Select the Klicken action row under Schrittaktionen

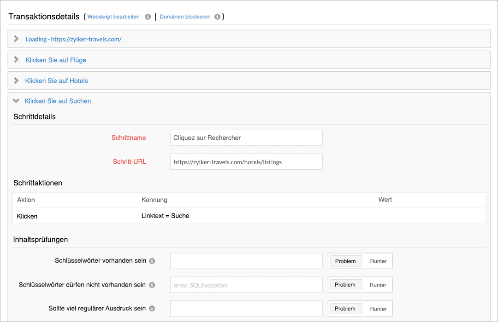coord(184,216)
